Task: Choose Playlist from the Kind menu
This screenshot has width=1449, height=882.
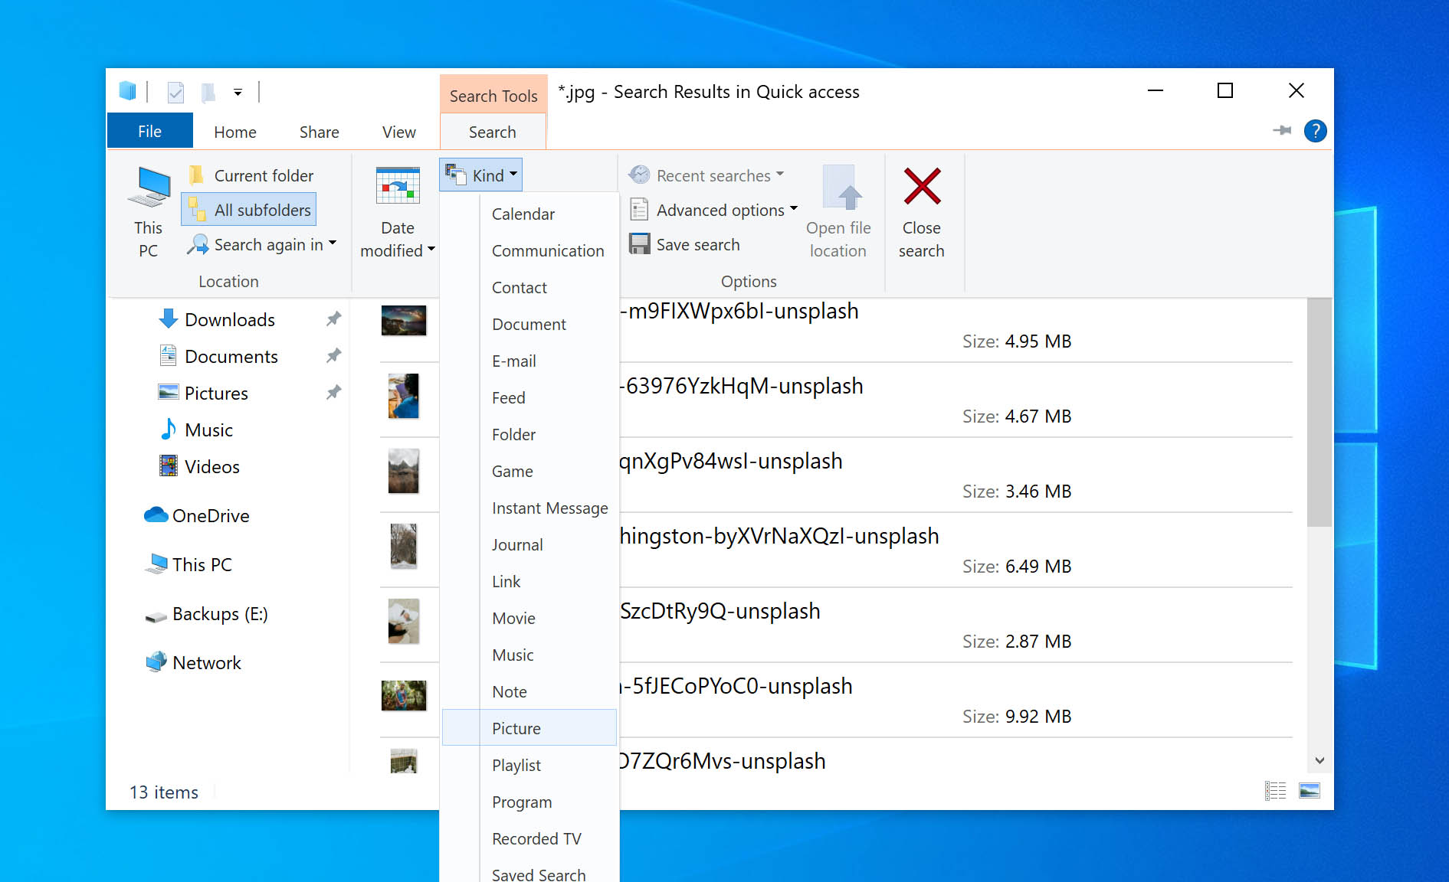Action: (x=529, y=766)
